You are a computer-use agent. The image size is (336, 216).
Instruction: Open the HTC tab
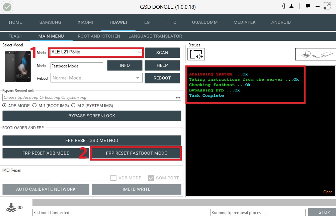pyautogui.click(x=172, y=22)
